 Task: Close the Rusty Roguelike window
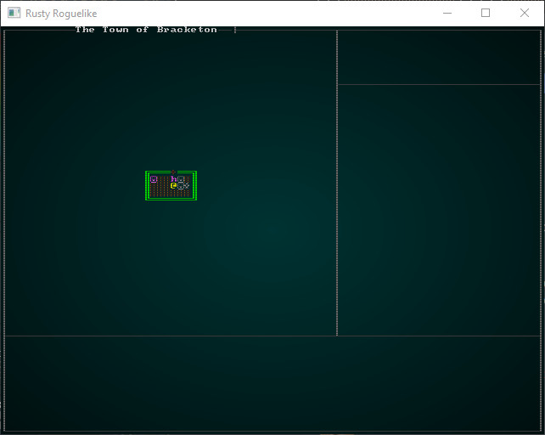click(525, 13)
